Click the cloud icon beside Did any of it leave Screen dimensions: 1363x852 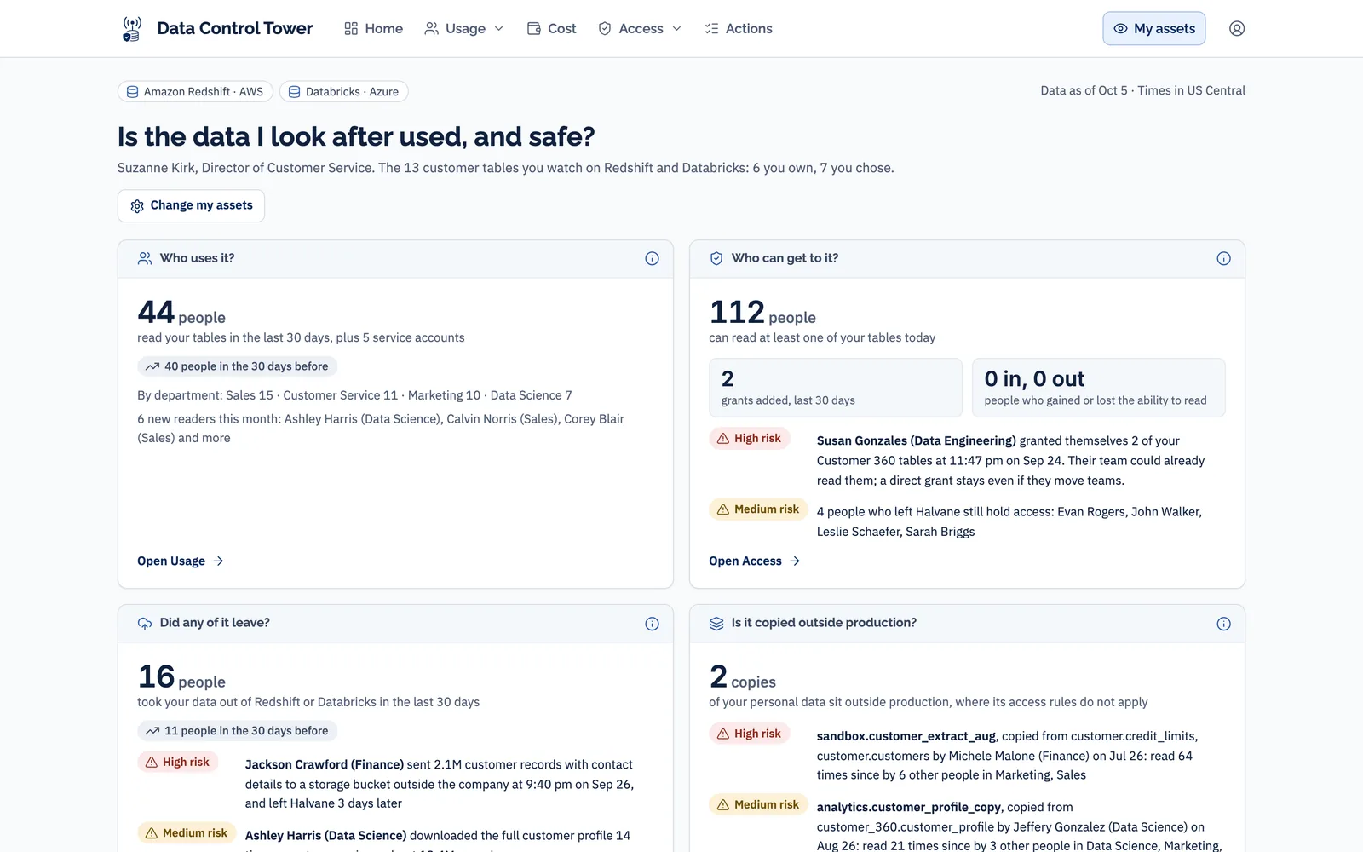tap(145, 624)
